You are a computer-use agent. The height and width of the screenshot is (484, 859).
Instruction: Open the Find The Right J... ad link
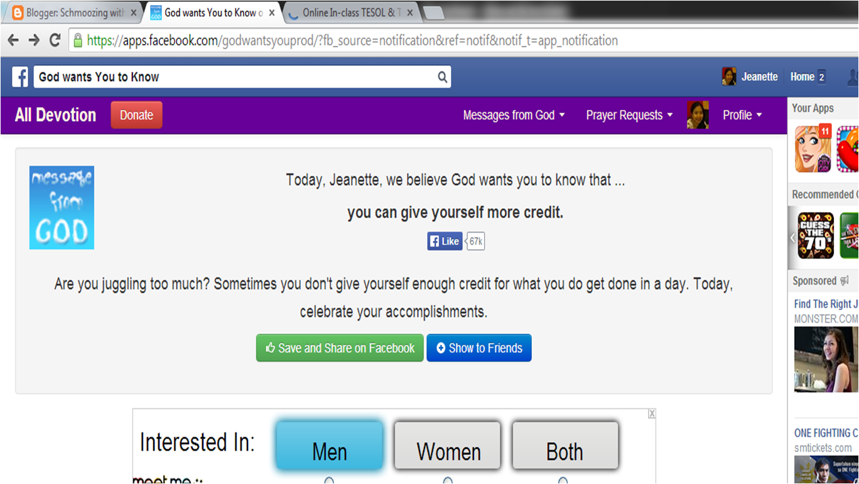click(826, 304)
